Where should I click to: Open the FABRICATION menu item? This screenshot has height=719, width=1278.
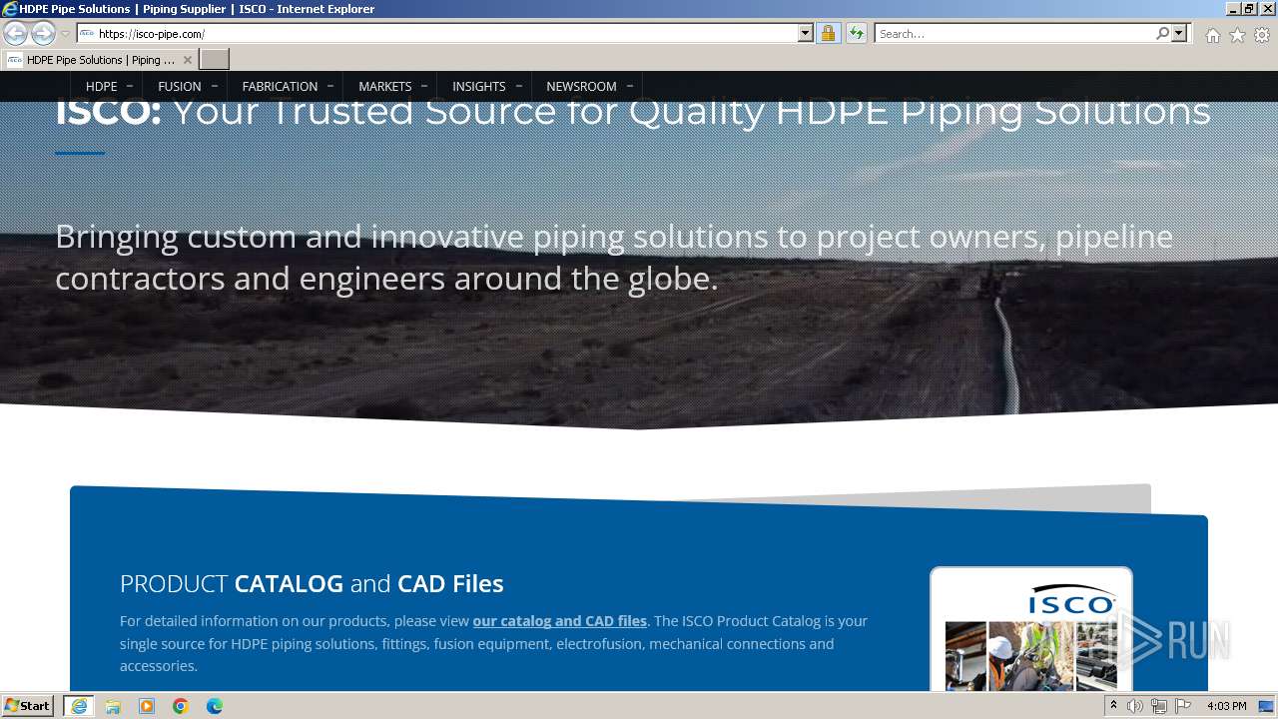pos(280,87)
